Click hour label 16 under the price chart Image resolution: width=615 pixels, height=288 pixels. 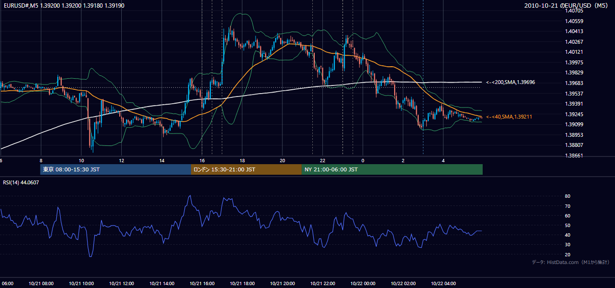202,160
